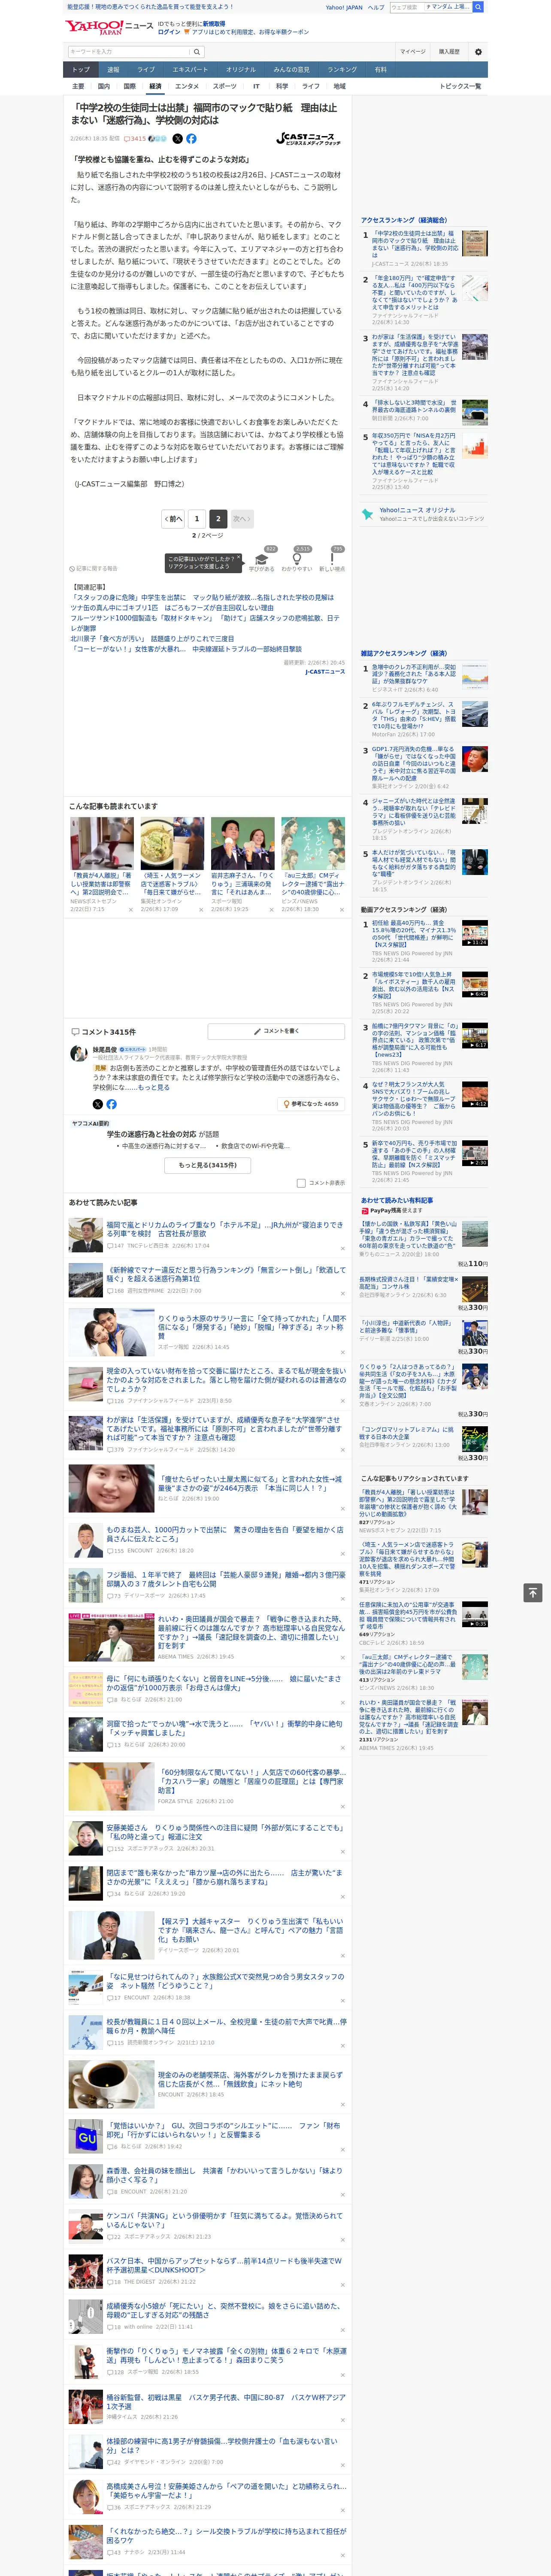Go to previous page with 前へ

point(174,519)
